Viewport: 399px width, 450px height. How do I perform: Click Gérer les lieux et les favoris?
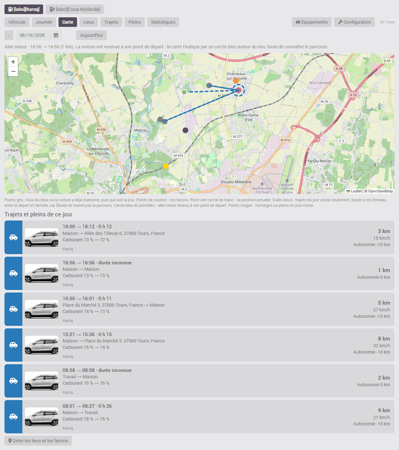pyautogui.click(x=38, y=441)
